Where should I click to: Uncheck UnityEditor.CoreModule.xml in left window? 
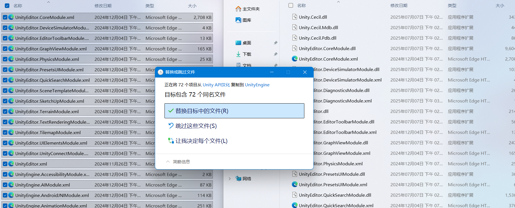pyautogui.click(x=5, y=17)
